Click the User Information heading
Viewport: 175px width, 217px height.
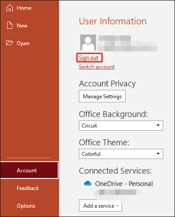(113, 21)
